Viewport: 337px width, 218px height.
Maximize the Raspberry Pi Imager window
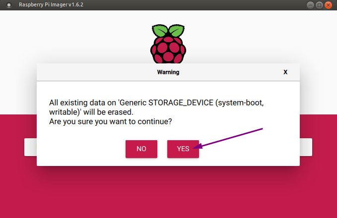(320, 4)
